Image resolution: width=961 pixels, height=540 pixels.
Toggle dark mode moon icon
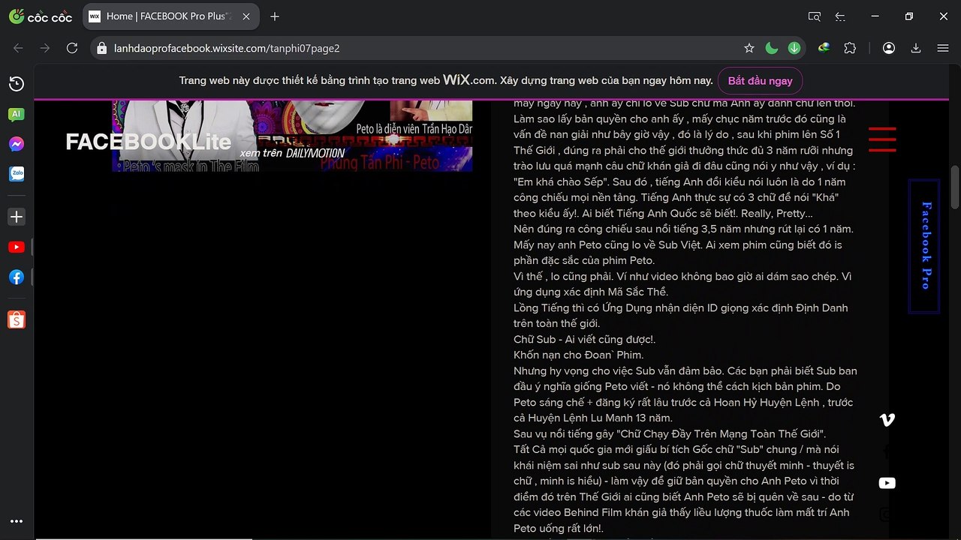pyautogui.click(x=771, y=48)
